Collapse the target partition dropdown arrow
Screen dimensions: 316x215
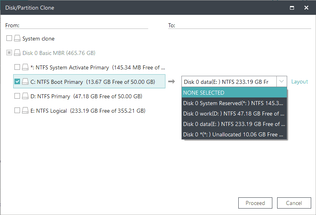(282, 82)
